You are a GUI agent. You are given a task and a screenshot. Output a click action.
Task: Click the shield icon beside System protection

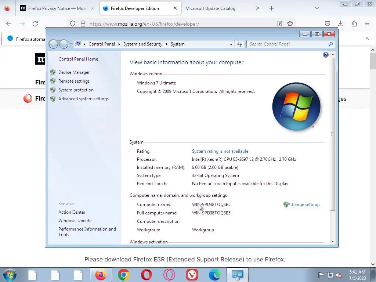tap(53, 90)
